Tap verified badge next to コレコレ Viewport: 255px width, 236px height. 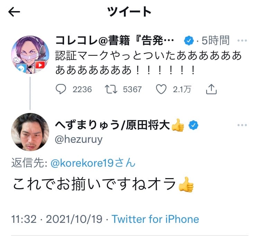coord(188,41)
